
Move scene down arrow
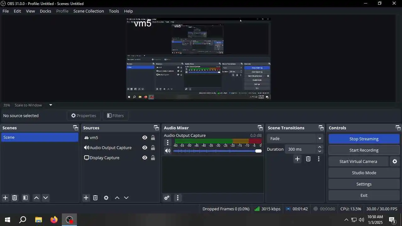tap(46, 198)
